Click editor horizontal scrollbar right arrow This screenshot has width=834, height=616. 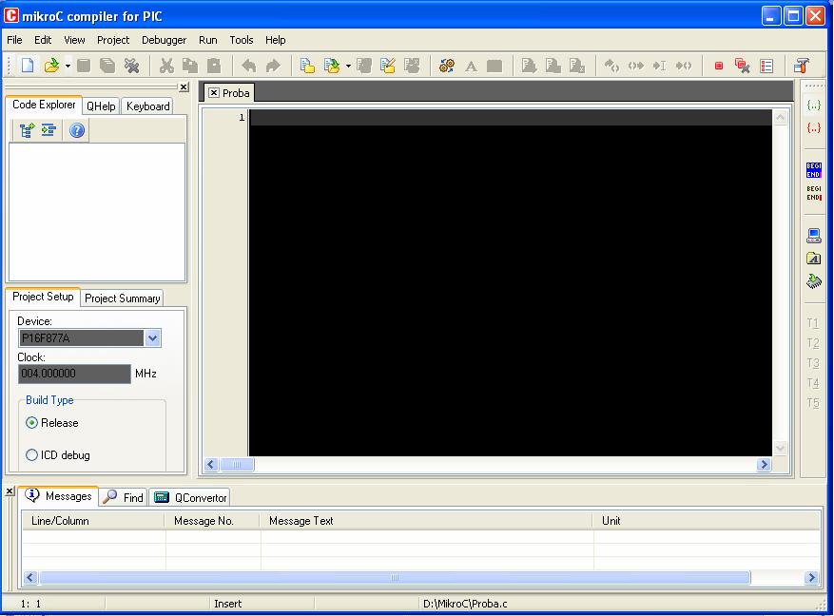(x=764, y=465)
